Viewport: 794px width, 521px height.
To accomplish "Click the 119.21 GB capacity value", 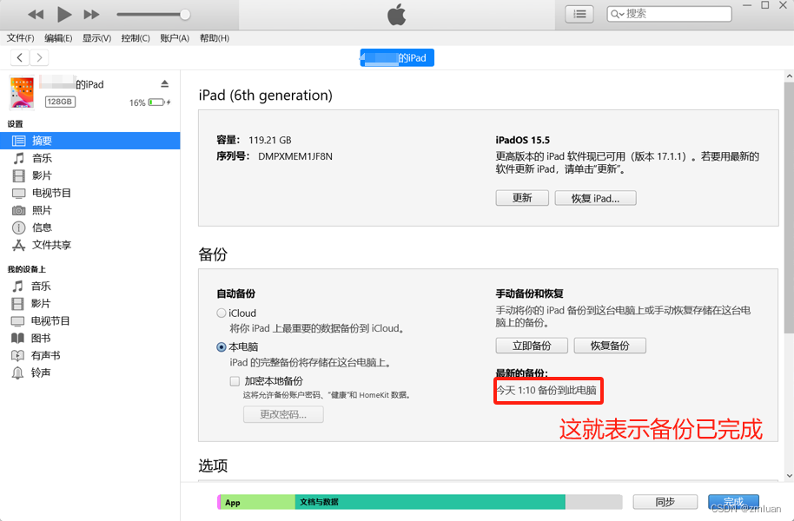I will tap(270, 141).
